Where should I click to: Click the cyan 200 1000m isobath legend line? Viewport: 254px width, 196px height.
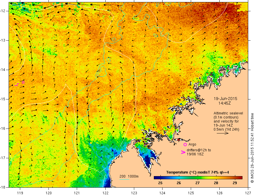(124, 179)
